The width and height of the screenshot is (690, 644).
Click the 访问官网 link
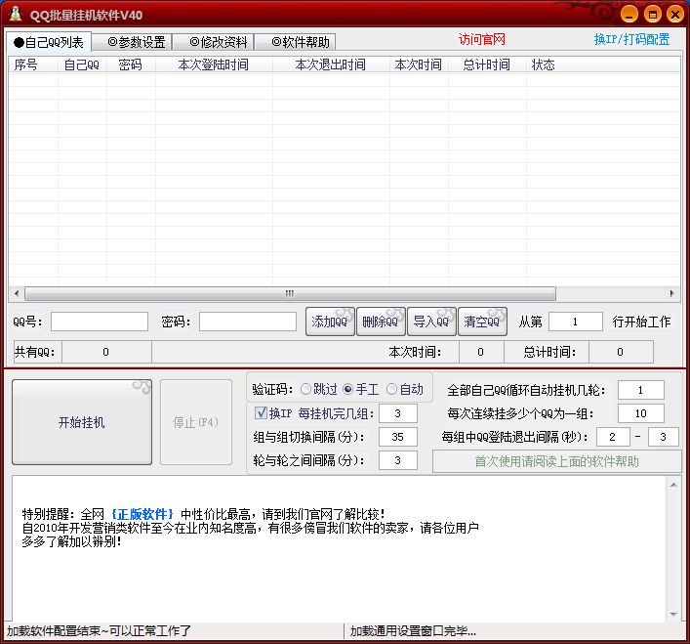click(x=482, y=40)
